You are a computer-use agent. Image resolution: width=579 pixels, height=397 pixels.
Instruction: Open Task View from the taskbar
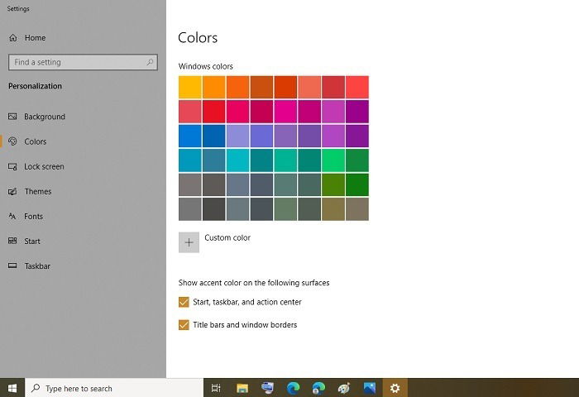click(x=216, y=388)
